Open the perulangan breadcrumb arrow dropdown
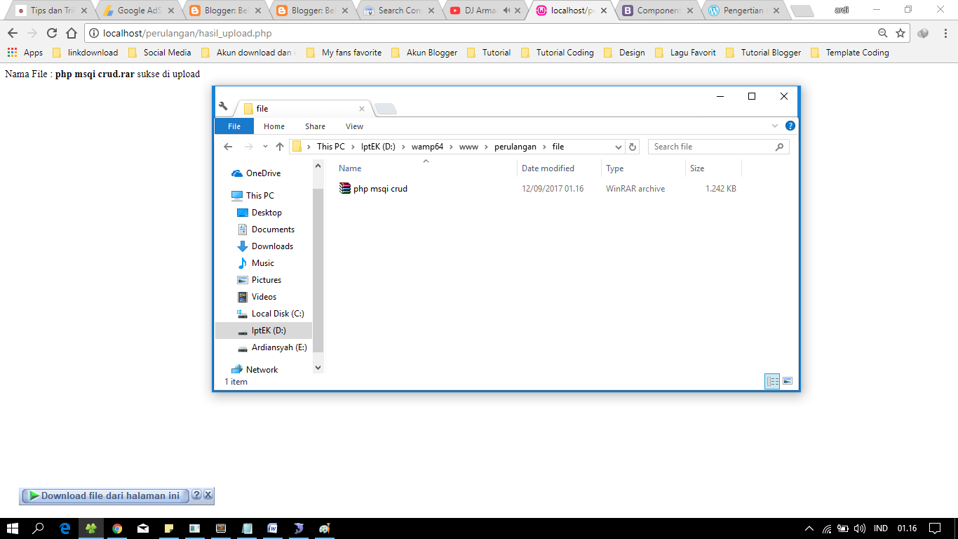958x539 pixels. pos(545,146)
